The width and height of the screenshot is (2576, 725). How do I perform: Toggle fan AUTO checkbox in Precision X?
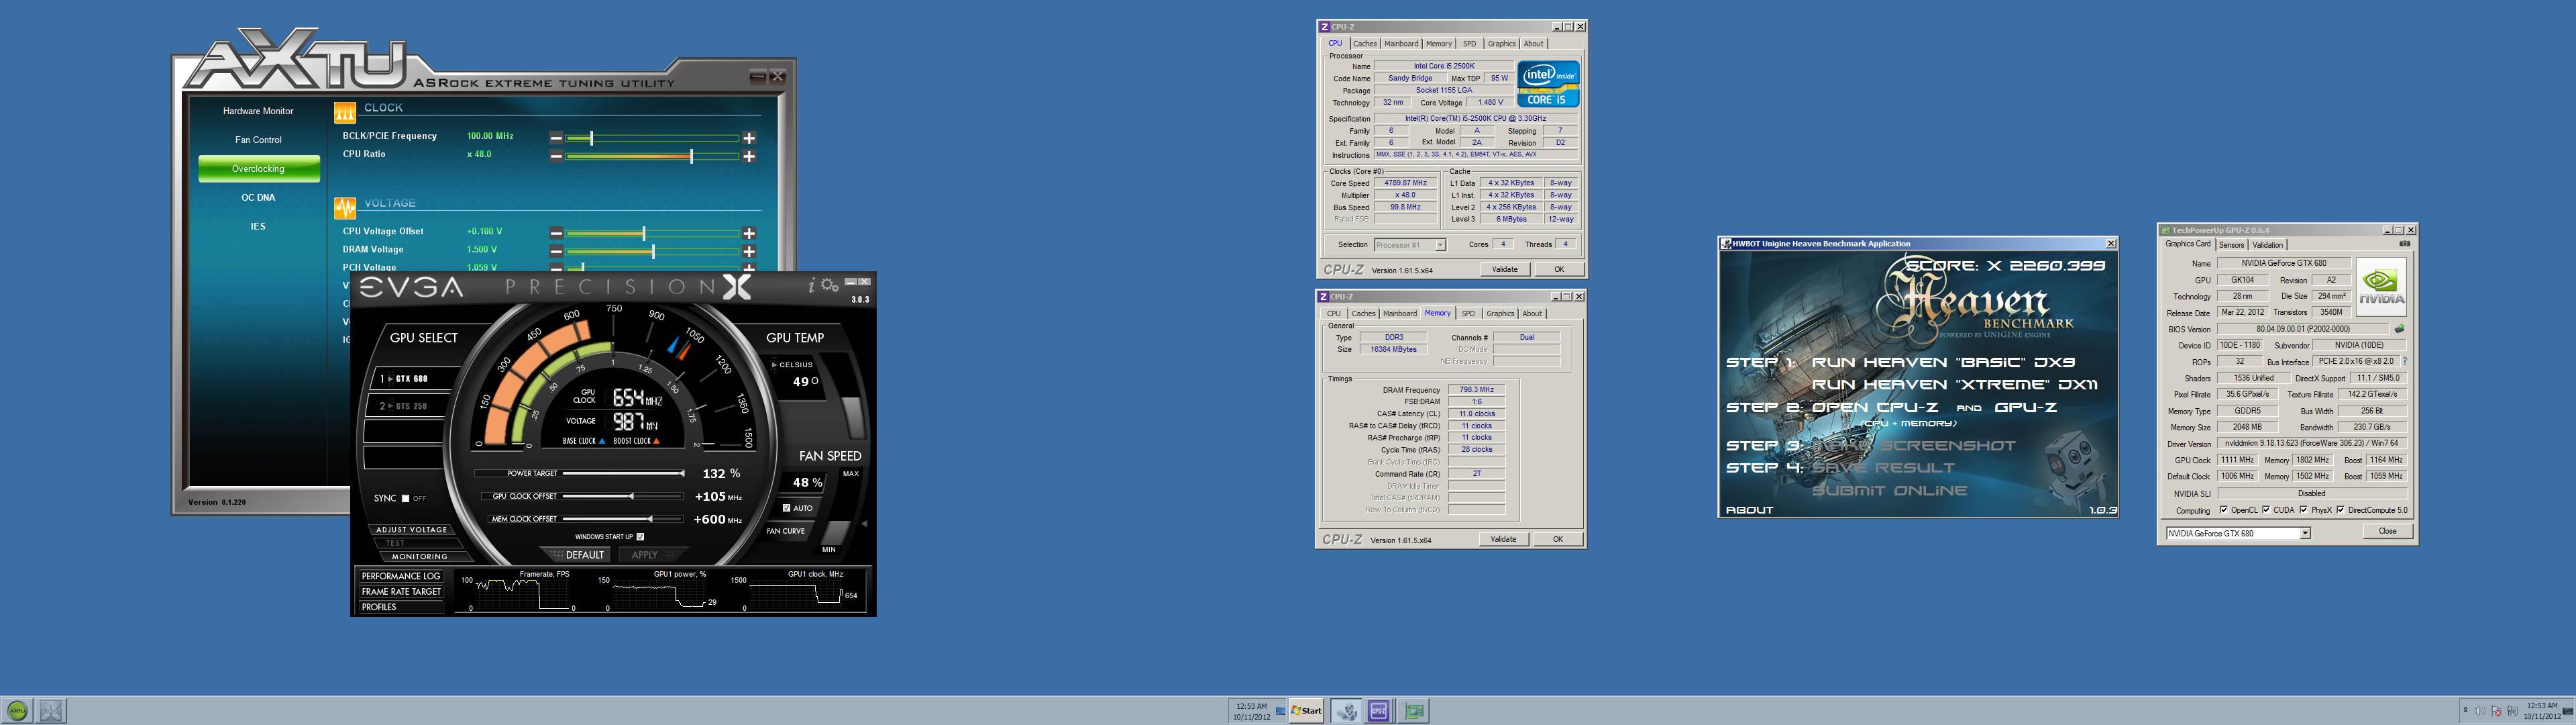click(786, 507)
